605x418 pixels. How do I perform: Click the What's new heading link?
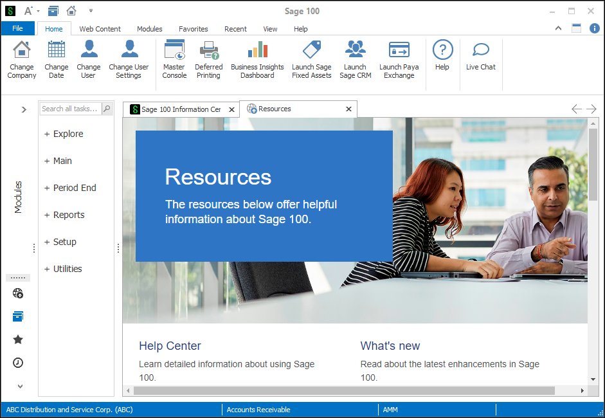coord(390,346)
